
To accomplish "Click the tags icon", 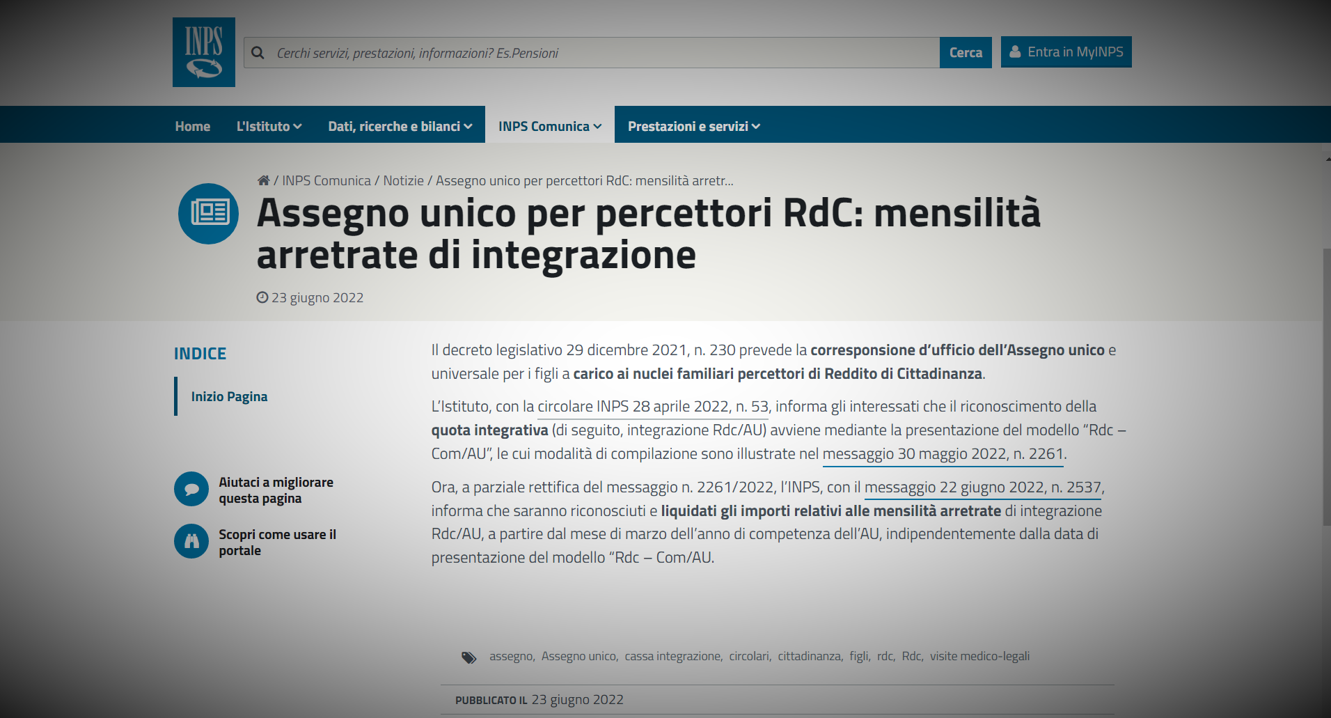I will coord(469,657).
